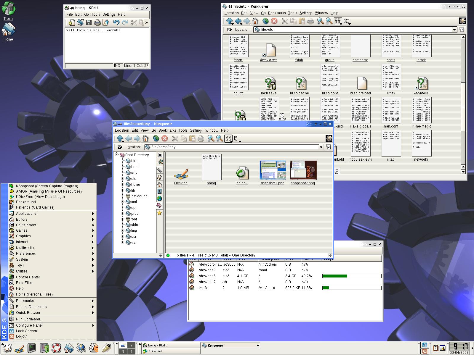Click the Back arrow in file:/etc Konqueror toolbar
474x355 pixels.
(x=238, y=21)
